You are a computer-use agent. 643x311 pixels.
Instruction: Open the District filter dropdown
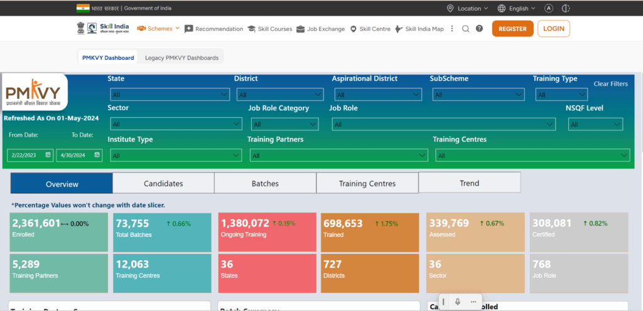coord(280,95)
